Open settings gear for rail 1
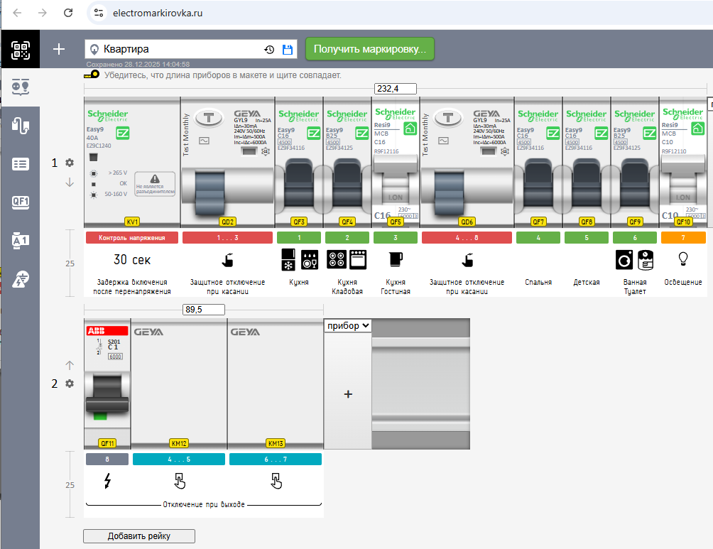This screenshot has width=713, height=549. pos(70,163)
